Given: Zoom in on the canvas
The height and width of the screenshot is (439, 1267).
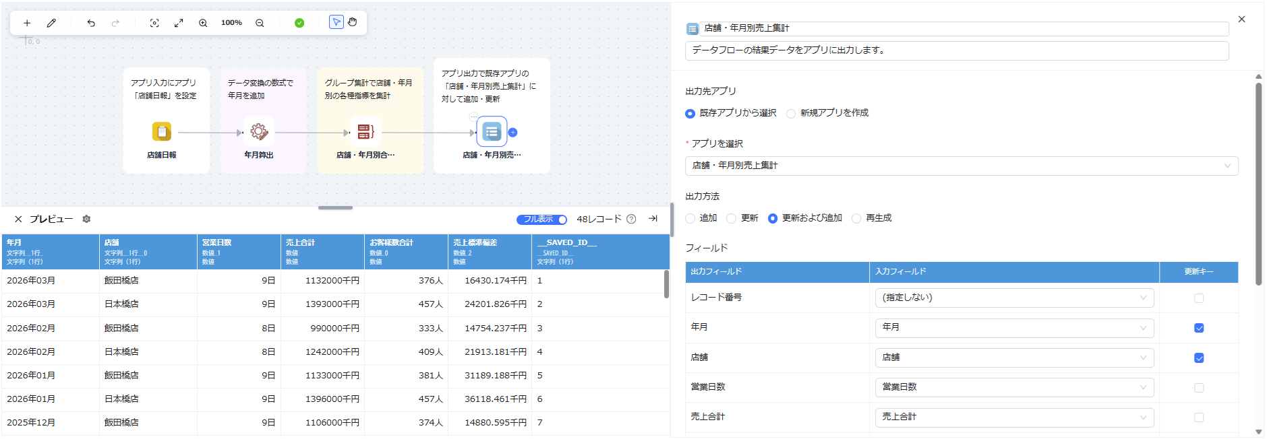Looking at the screenshot, I should coord(203,23).
